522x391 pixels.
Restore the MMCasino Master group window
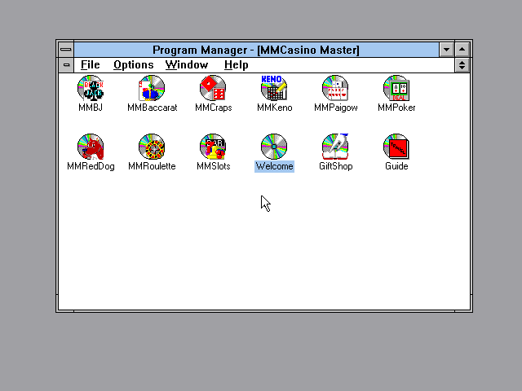462,65
